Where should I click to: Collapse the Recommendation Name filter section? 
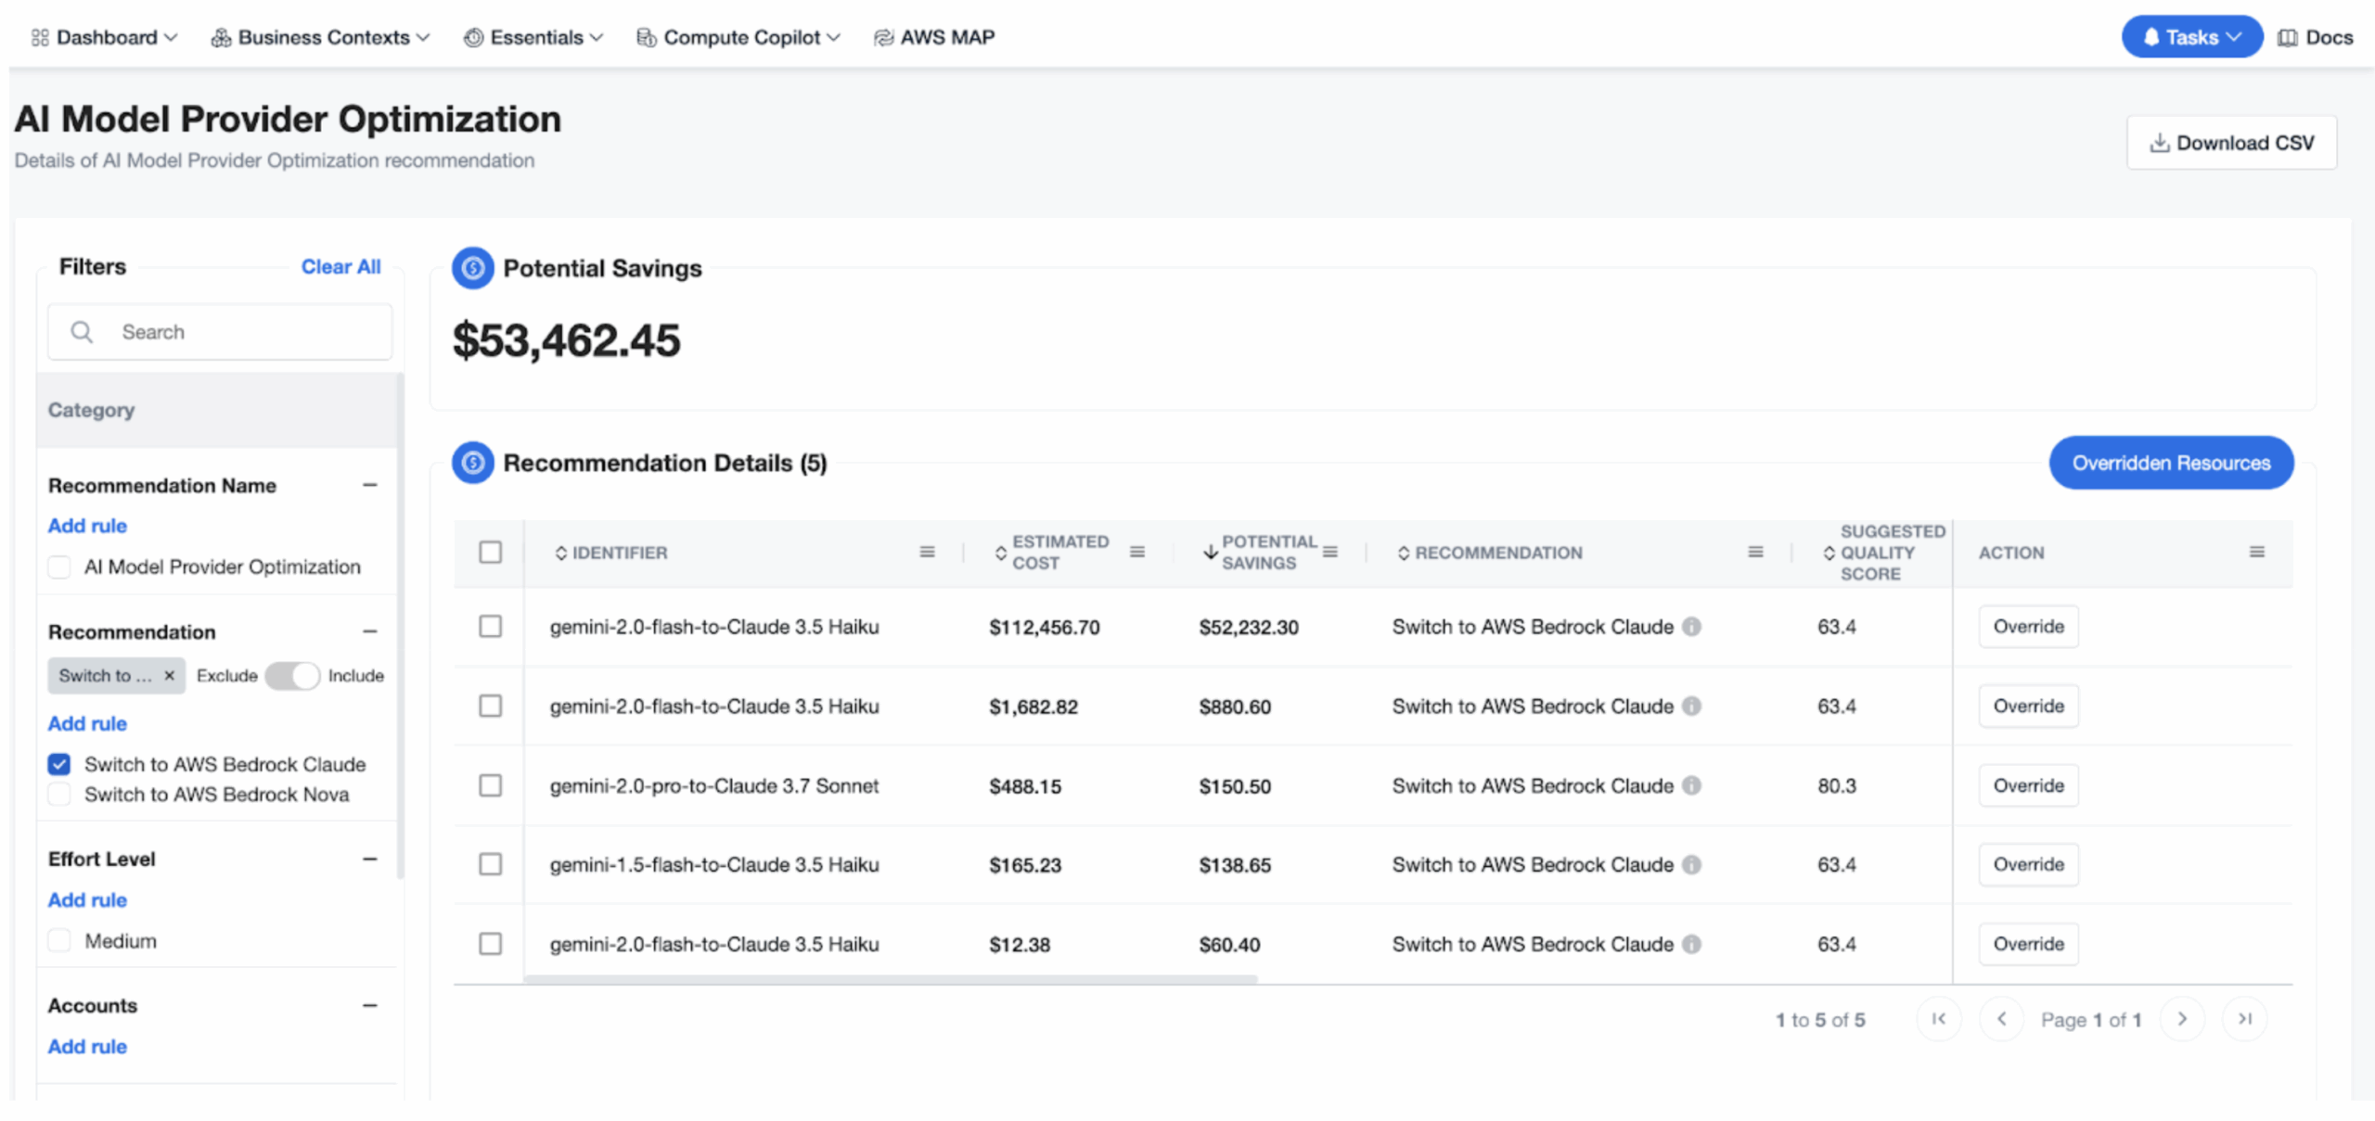(370, 485)
